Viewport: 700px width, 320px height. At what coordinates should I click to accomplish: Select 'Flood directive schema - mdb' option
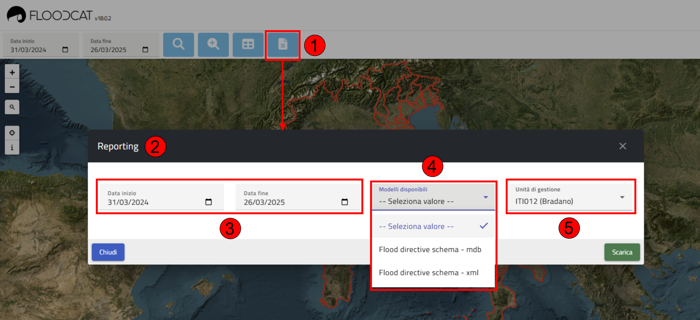coord(430,249)
